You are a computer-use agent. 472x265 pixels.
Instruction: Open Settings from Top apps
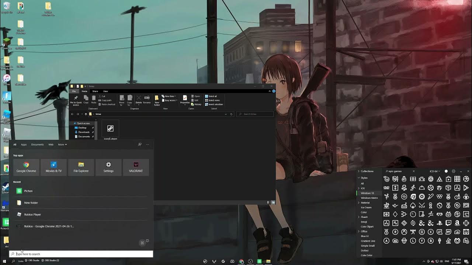(x=108, y=167)
